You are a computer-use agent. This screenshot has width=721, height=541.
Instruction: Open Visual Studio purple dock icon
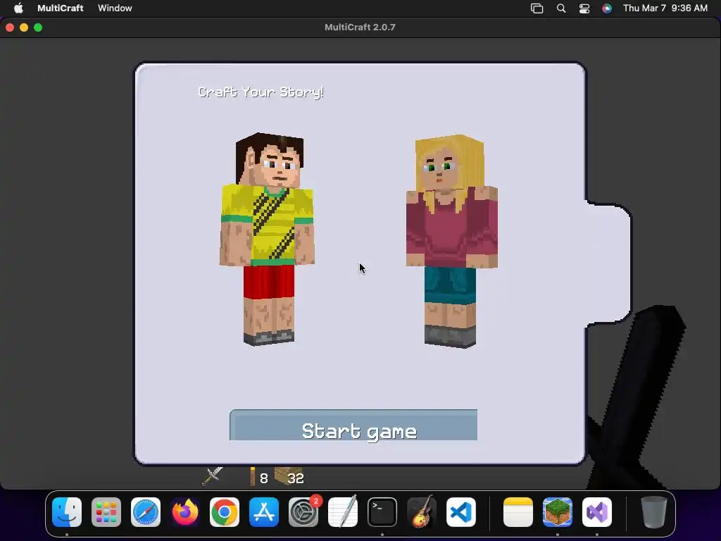597,512
